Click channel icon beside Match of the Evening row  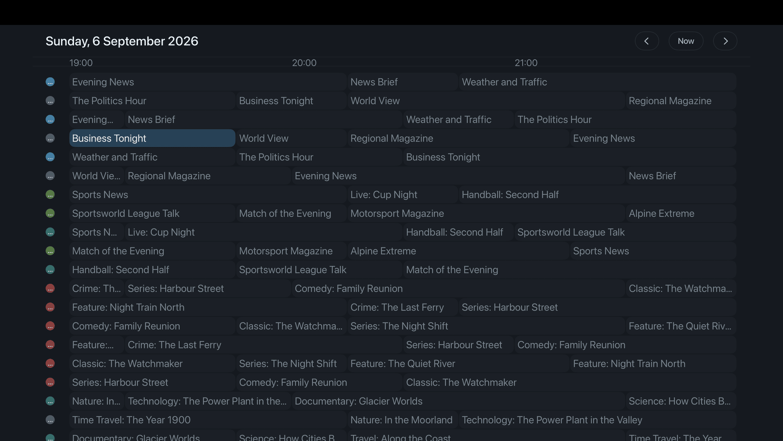click(50, 251)
